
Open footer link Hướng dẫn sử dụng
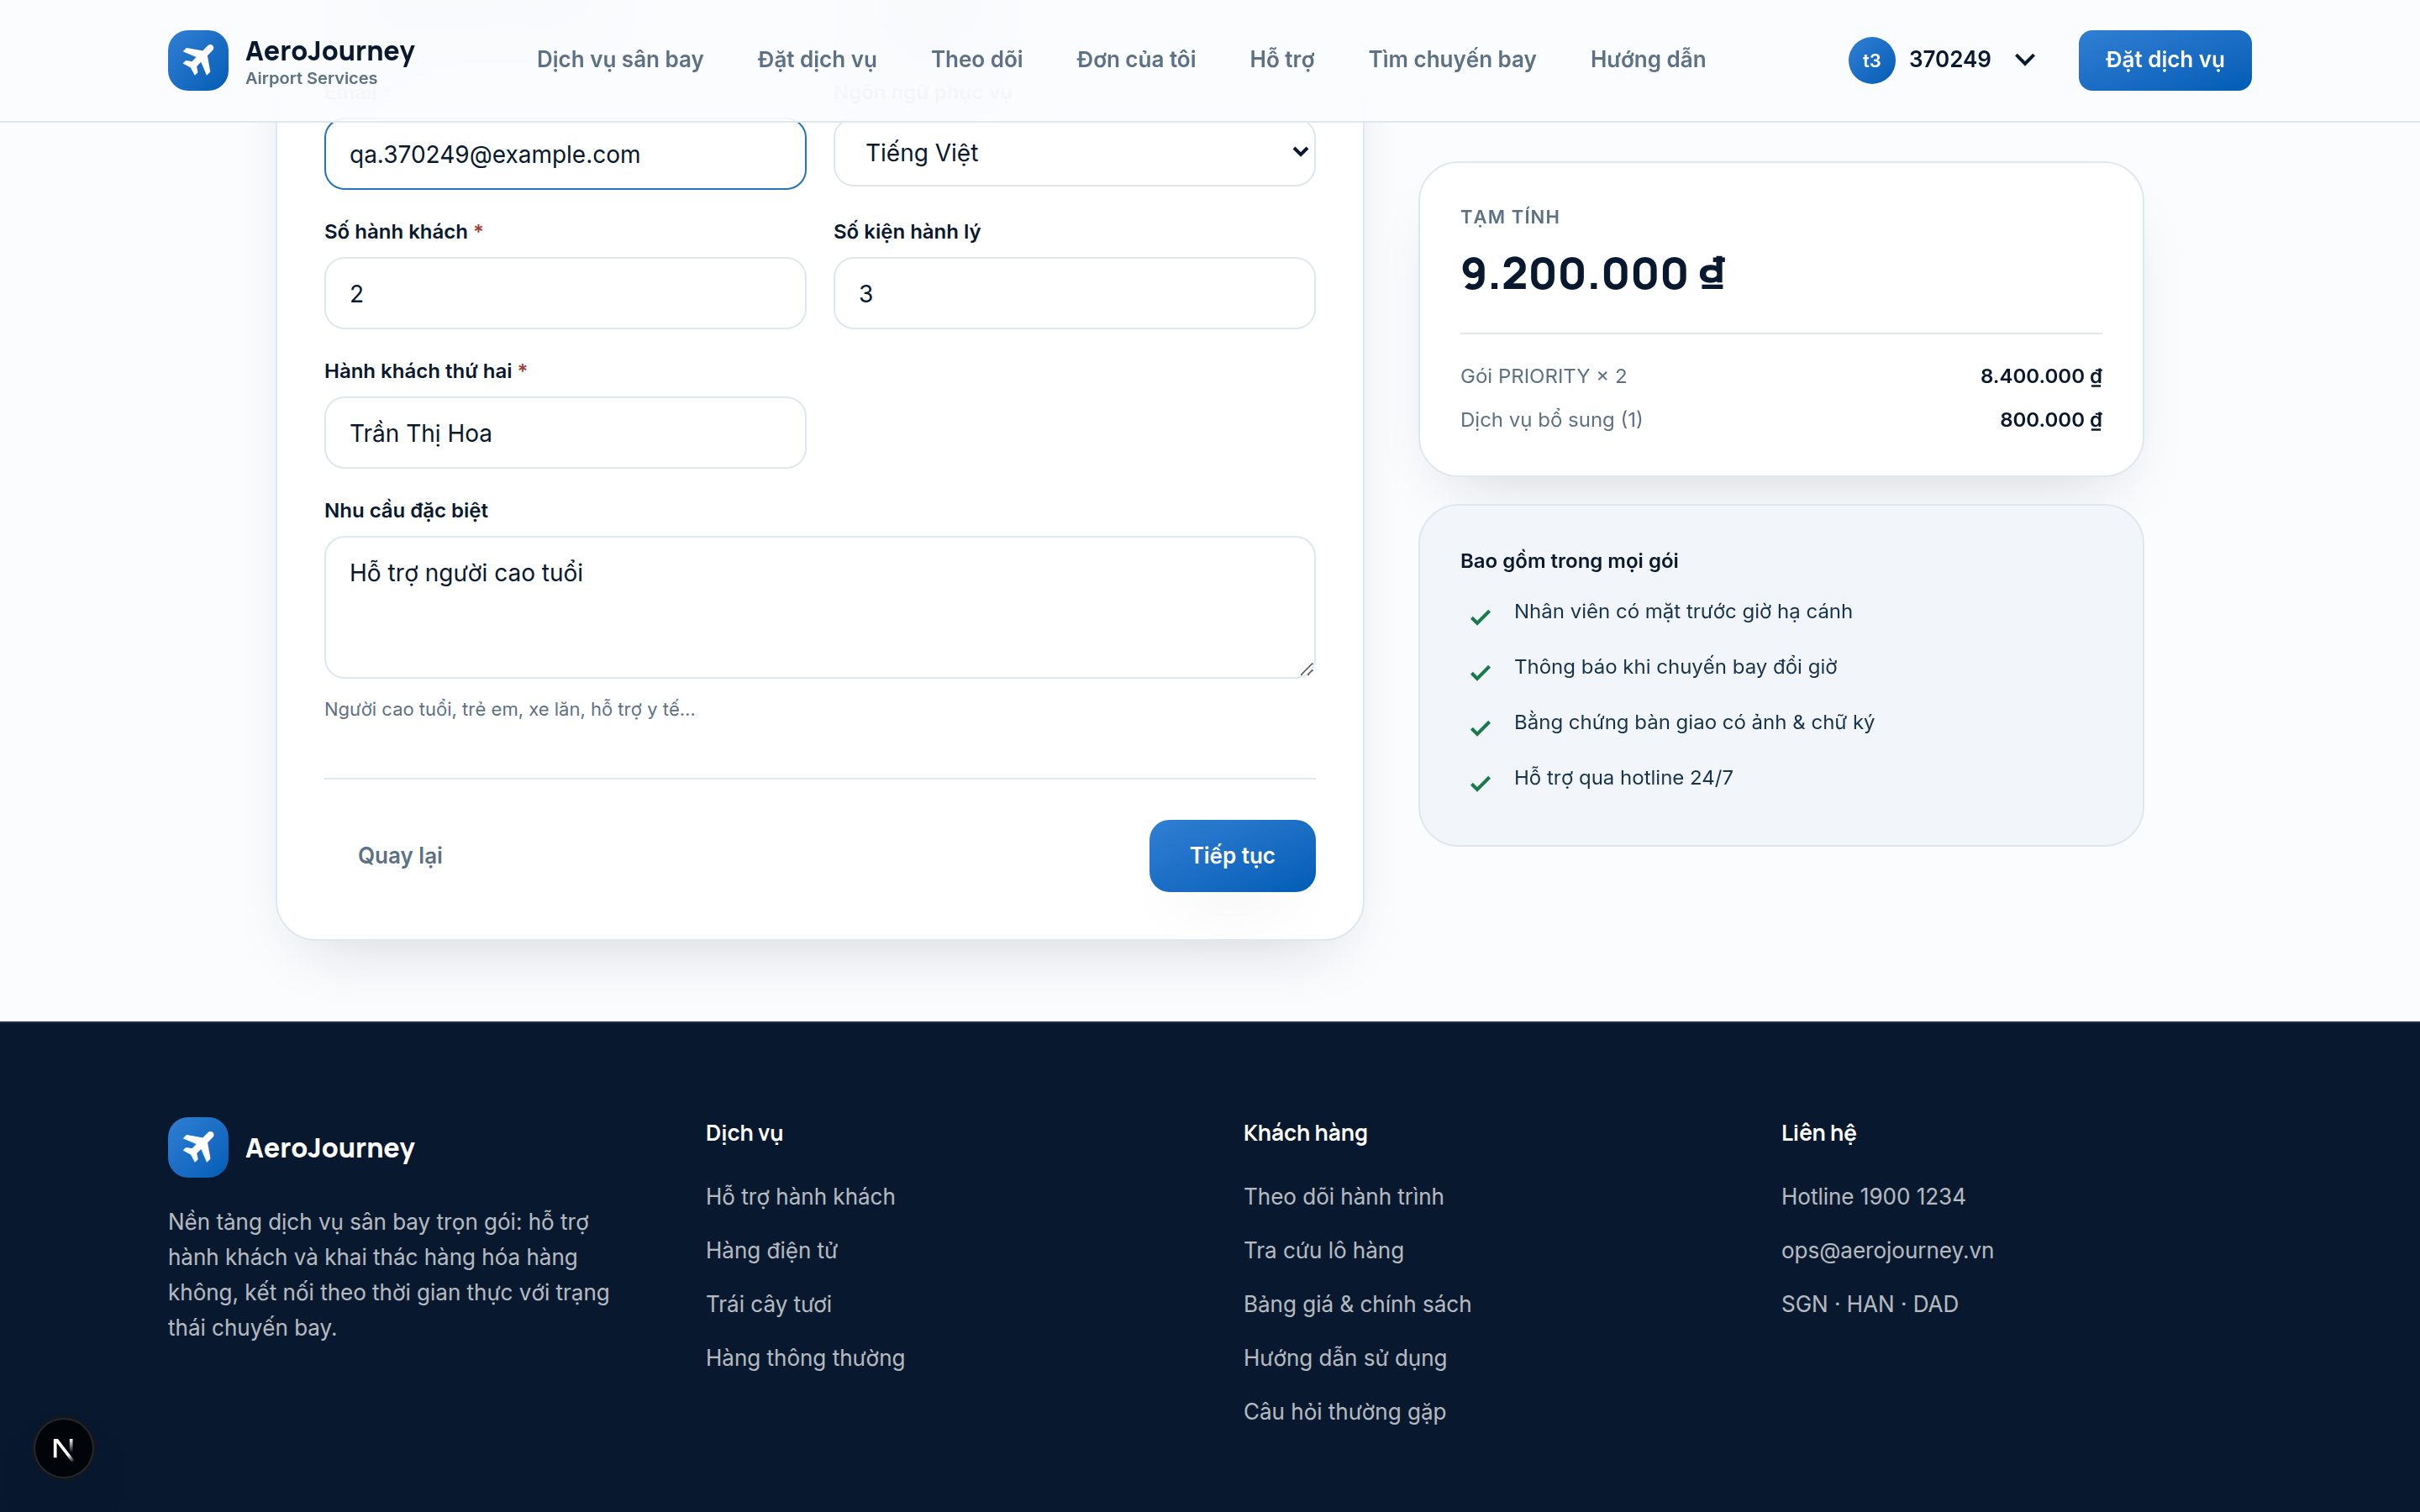click(x=1345, y=1358)
